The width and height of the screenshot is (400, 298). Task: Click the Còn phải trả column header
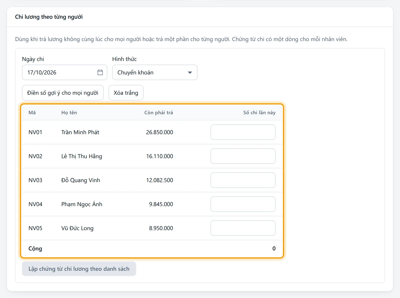click(158, 112)
